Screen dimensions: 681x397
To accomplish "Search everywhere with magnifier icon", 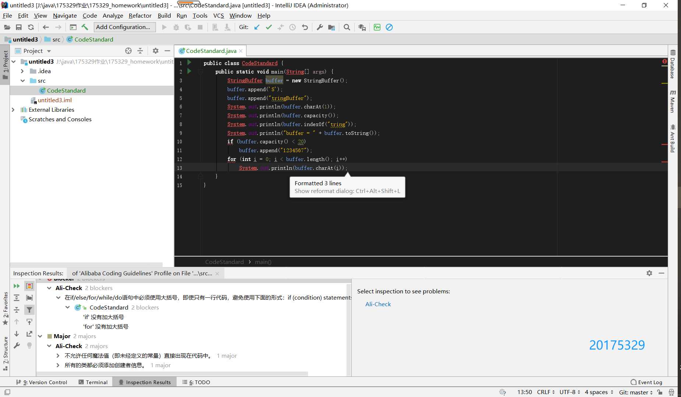I will 347,27.
